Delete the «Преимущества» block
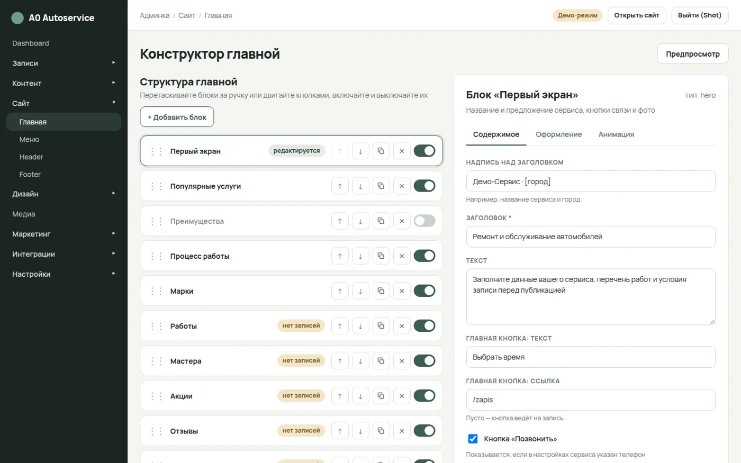Image resolution: width=741 pixels, height=463 pixels. pyautogui.click(x=402, y=221)
